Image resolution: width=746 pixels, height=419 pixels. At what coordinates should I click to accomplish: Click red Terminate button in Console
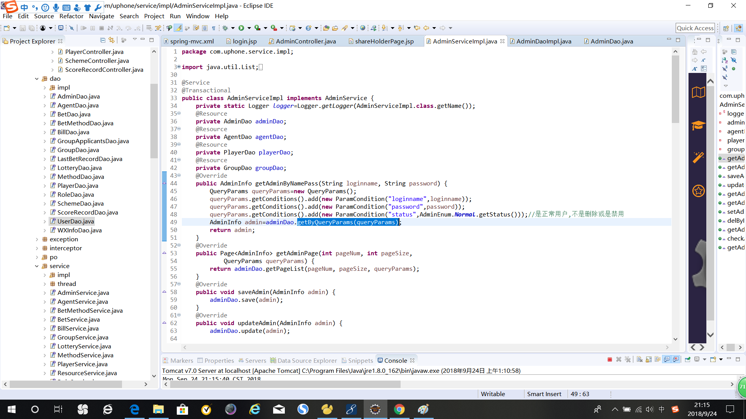point(610,360)
